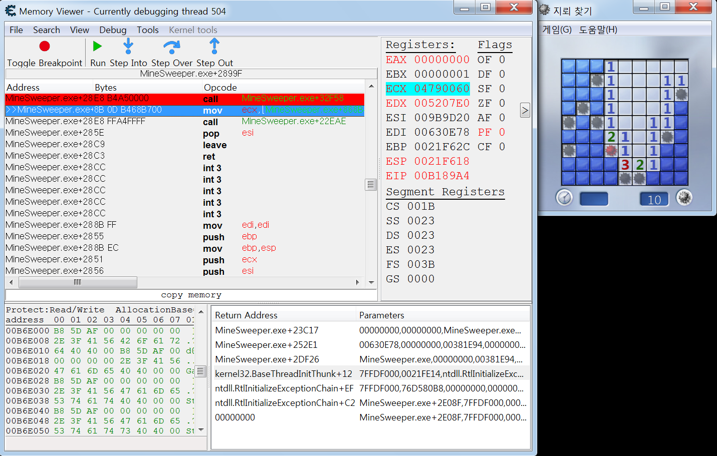This screenshot has width=717, height=456.
Task: Click the disassembler vertical scrollbar thumb
Action: [371, 185]
